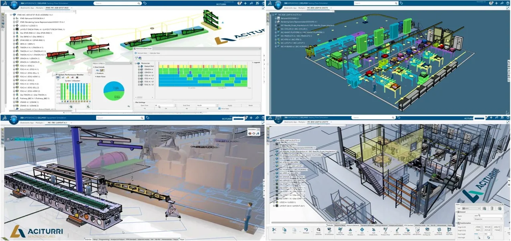Open the Perspective view dropdown
This screenshot has height=241, width=511.
501,219
